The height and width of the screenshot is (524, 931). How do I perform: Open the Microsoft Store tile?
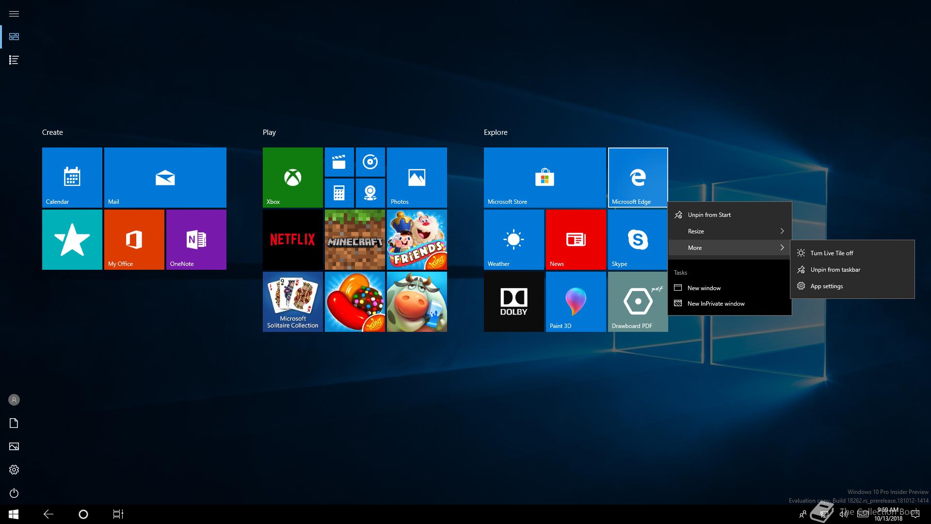545,178
